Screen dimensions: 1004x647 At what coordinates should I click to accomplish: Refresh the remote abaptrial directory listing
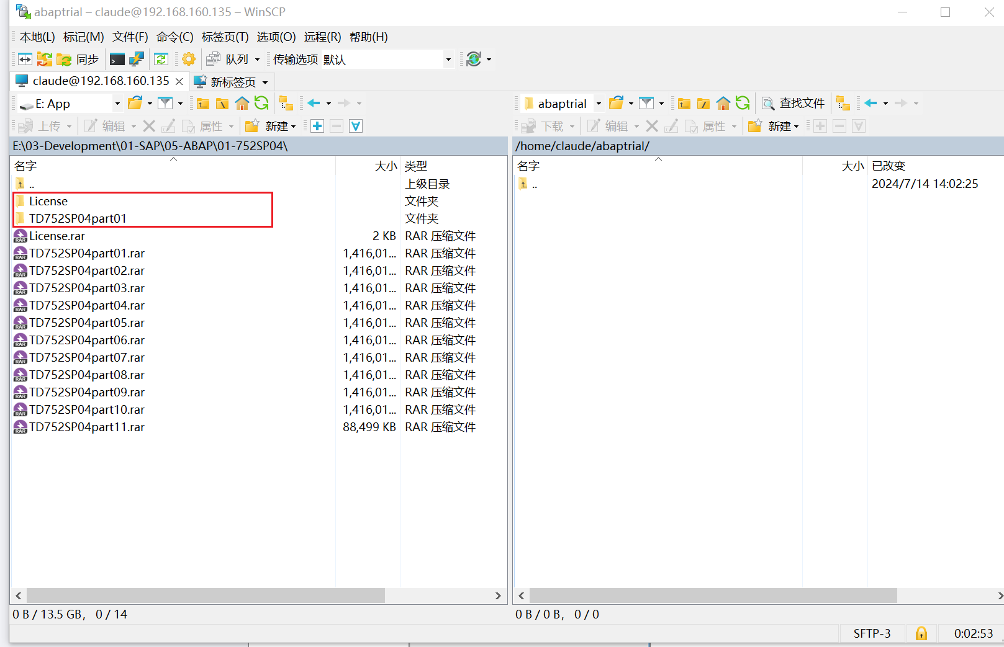(x=743, y=104)
